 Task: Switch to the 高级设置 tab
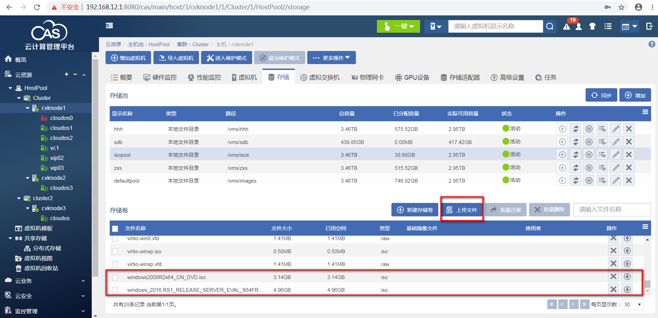(x=507, y=78)
